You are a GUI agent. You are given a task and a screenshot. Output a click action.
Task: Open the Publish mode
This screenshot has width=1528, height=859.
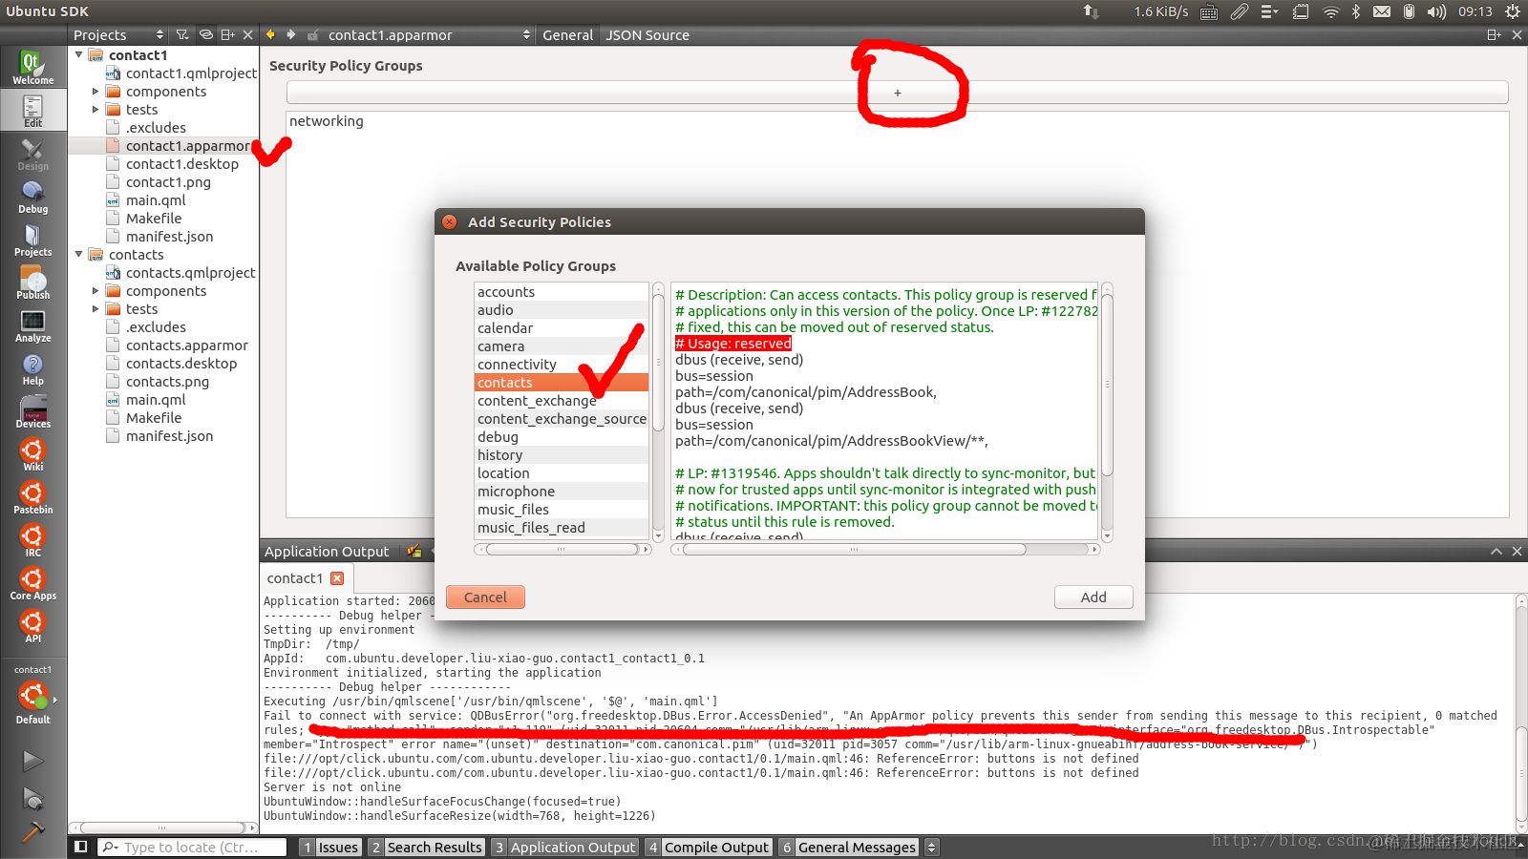click(x=32, y=283)
